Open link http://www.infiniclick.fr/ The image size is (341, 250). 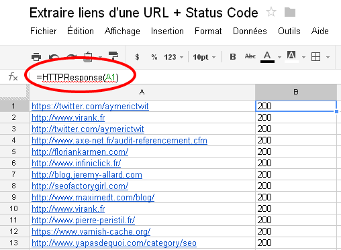click(x=76, y=163)
